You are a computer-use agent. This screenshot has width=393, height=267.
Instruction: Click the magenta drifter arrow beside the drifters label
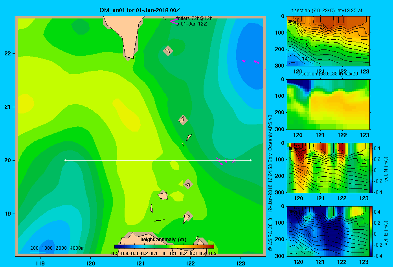[x=173, y=21]
